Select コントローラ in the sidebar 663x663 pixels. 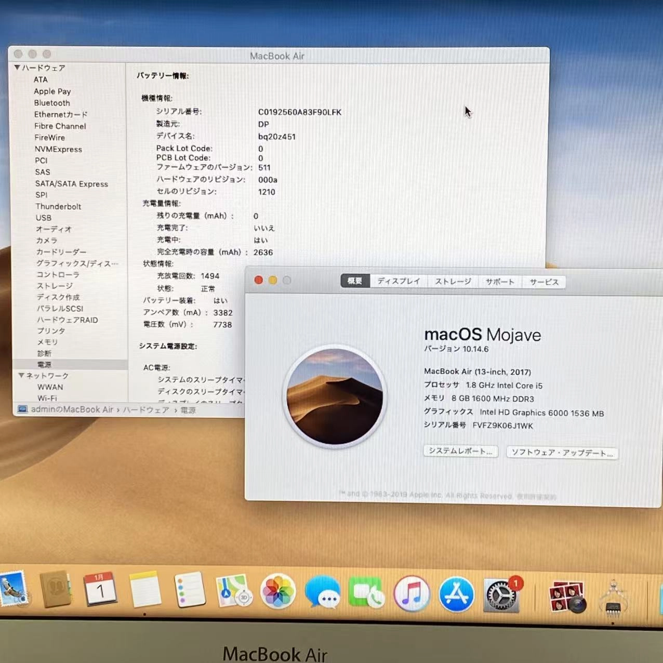pyautogui.click(x=58, y=274)
